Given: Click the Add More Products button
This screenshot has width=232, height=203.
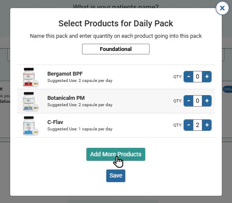Looking at the screenshot, I should tap(116, 154).
